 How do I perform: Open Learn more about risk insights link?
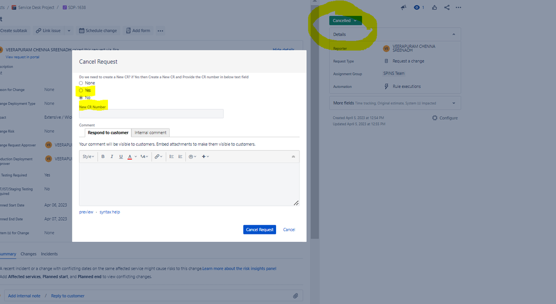coord(239,268)
